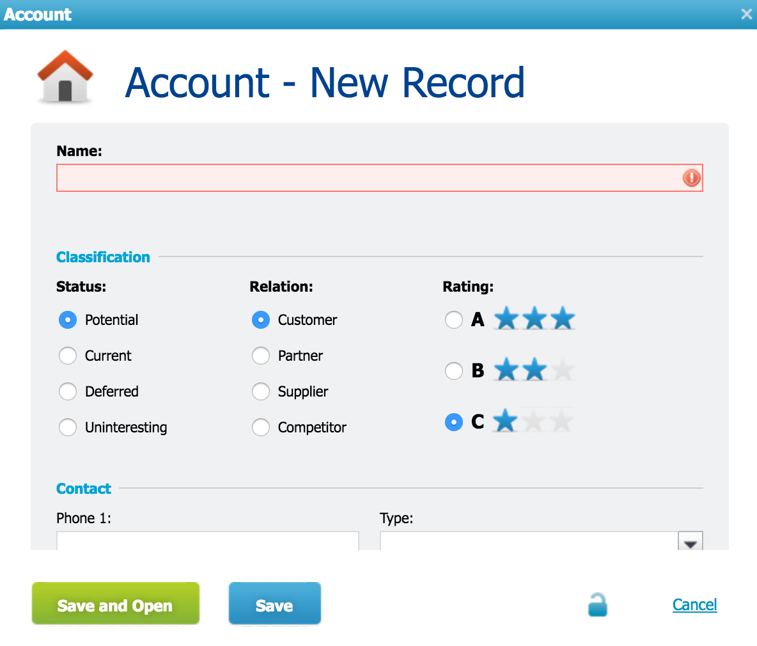
Task: Click the Name: label
Action: [79, 151]
